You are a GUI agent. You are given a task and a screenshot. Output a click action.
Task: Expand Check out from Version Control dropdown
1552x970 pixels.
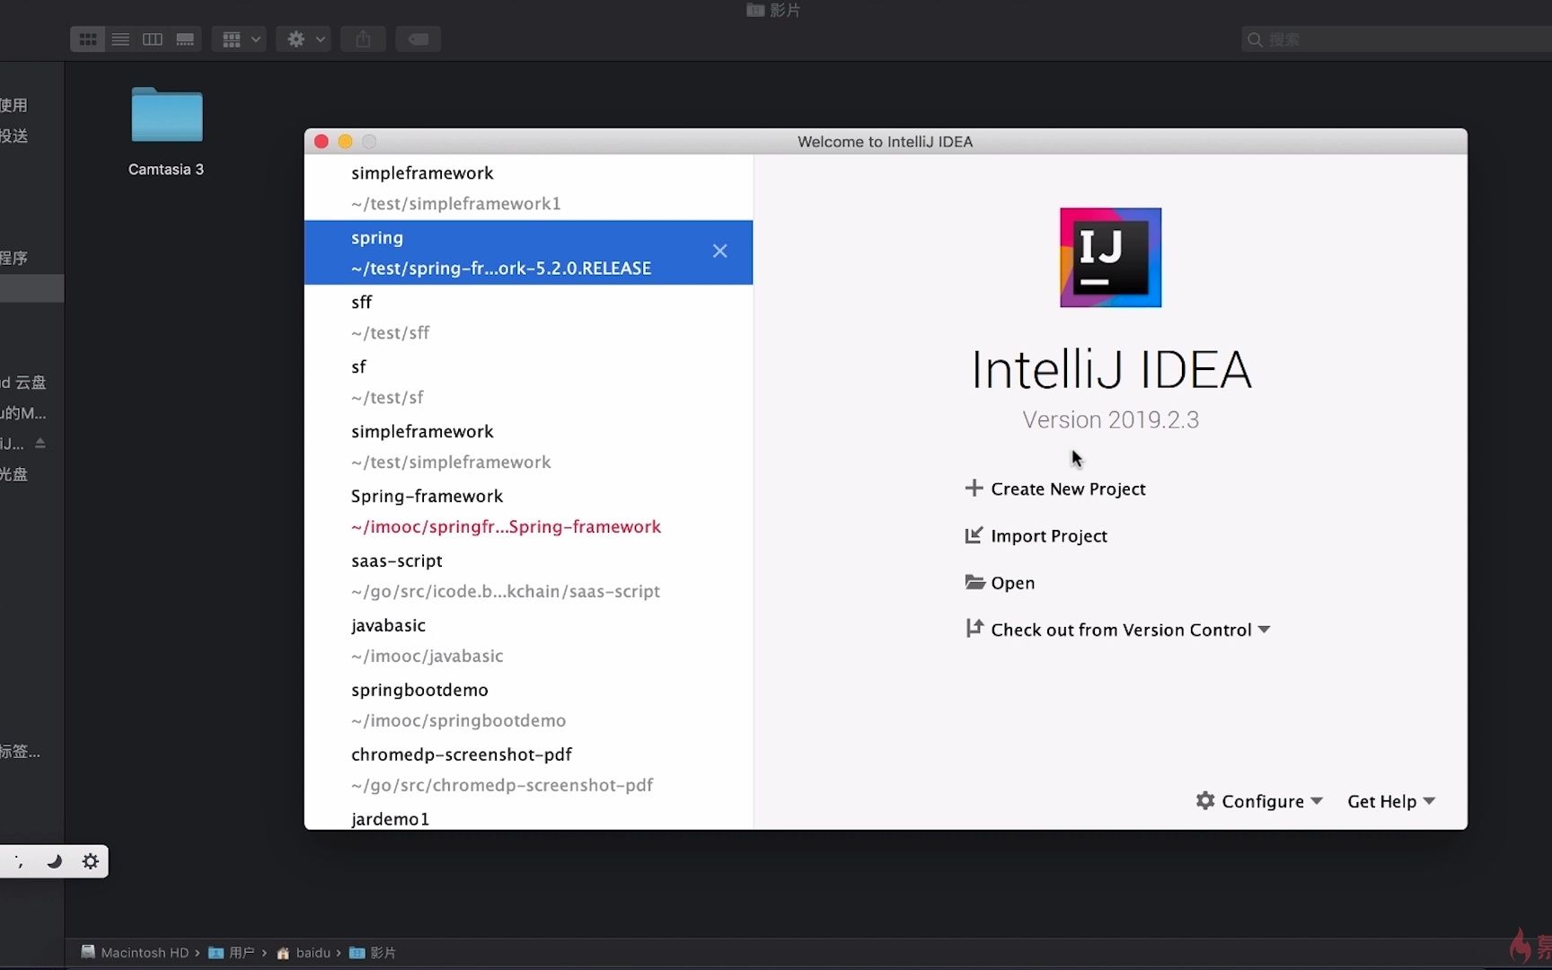pyautogui.click(x=1265, y=630)
